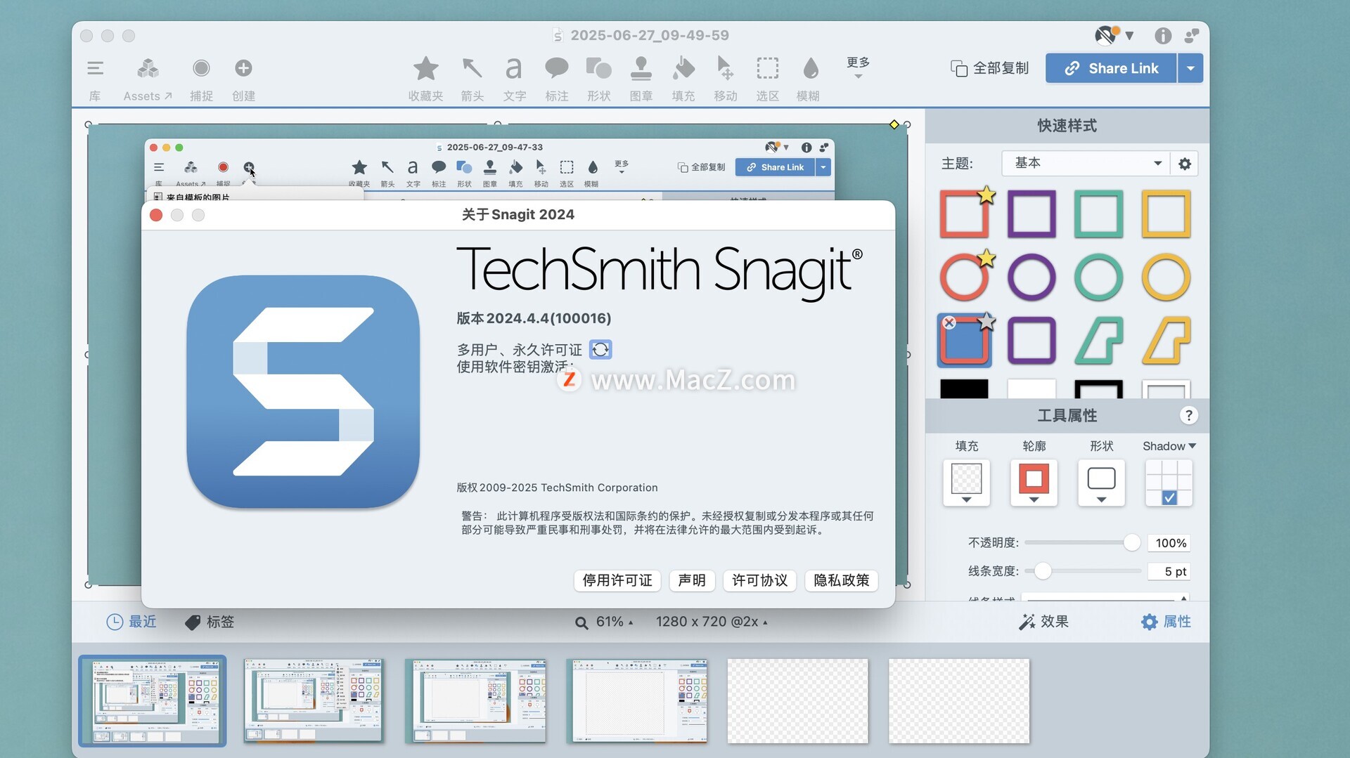1350x758 pixels.
Task: Click the opacity 100% value field
Action: coord(1170,543)
